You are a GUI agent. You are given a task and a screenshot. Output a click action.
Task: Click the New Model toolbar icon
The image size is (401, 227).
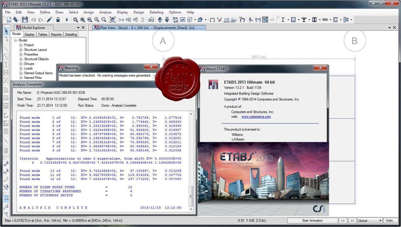tap(9, 20)
